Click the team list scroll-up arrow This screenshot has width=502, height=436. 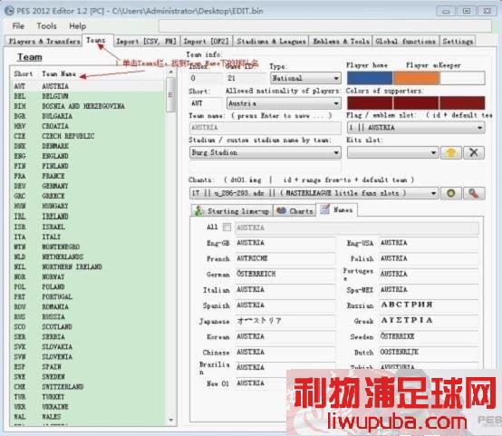click(171, 73)
